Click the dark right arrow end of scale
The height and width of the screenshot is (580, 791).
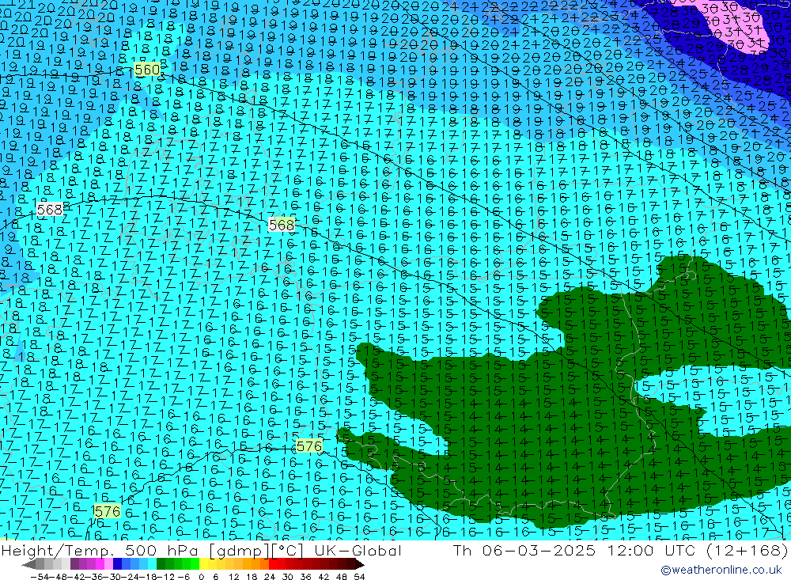coord(359,564)
